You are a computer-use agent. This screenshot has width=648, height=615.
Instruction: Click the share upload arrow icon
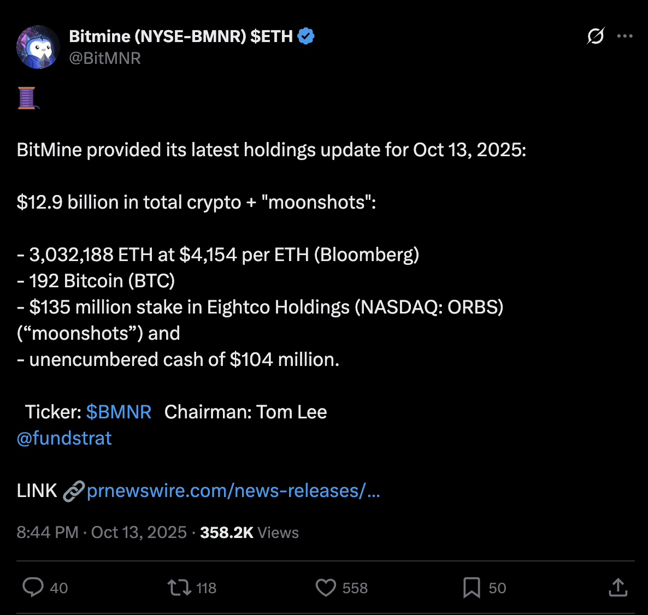click(x=618, y=588)
